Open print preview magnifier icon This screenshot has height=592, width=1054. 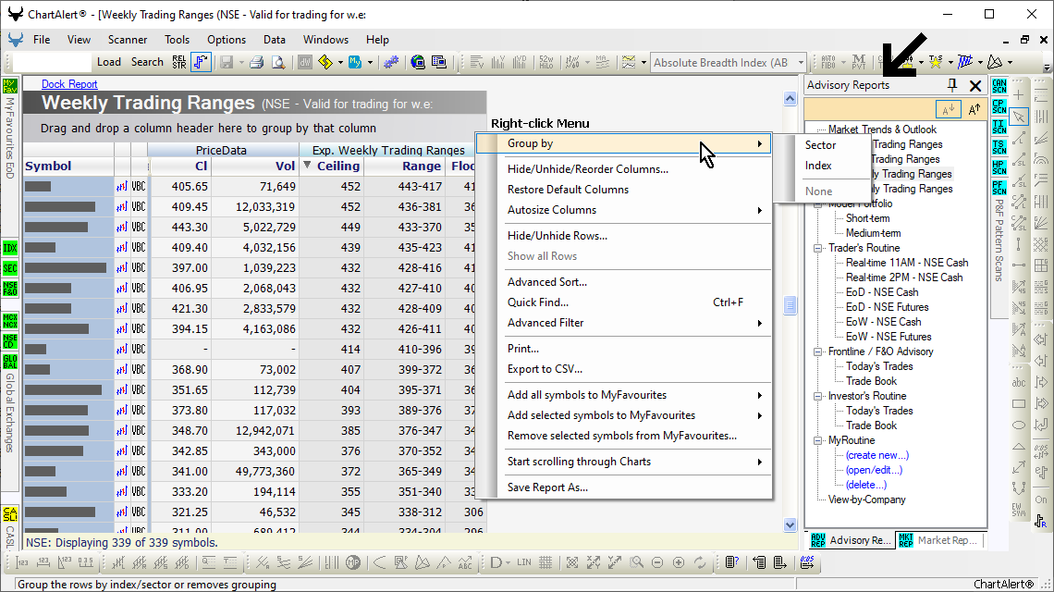click(277, 63)
